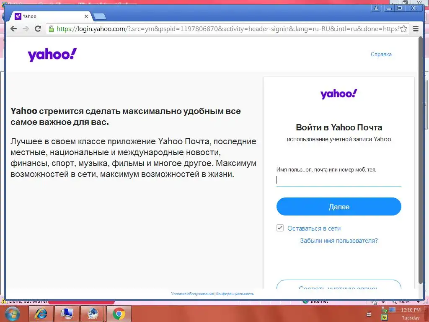
Task: Click the globe application taskbar icon
Action: 93,314
